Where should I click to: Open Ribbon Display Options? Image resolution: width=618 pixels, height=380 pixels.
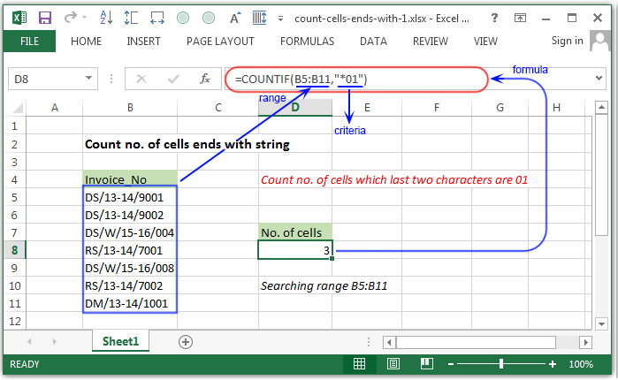pos(520,18)
